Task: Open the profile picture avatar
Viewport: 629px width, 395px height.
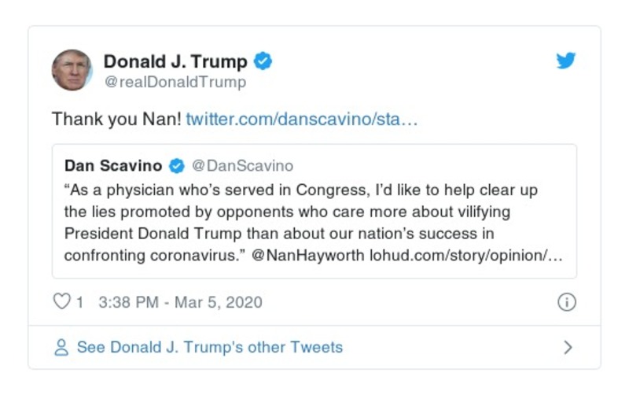Action: tap(72, 70)
